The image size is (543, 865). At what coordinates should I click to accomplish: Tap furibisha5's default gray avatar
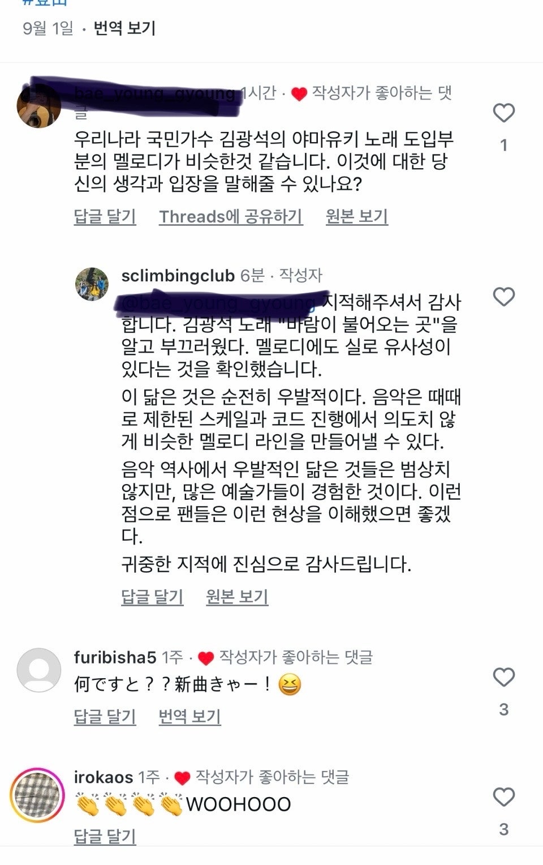39,670
